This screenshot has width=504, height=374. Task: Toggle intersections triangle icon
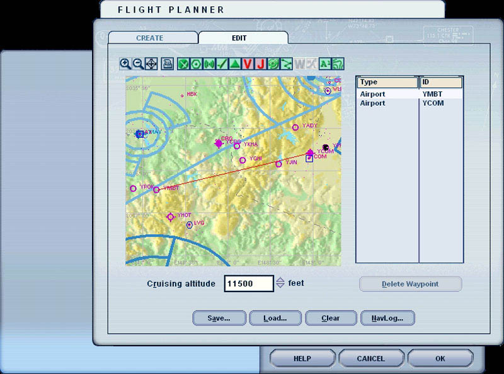[x=235, y=64]
